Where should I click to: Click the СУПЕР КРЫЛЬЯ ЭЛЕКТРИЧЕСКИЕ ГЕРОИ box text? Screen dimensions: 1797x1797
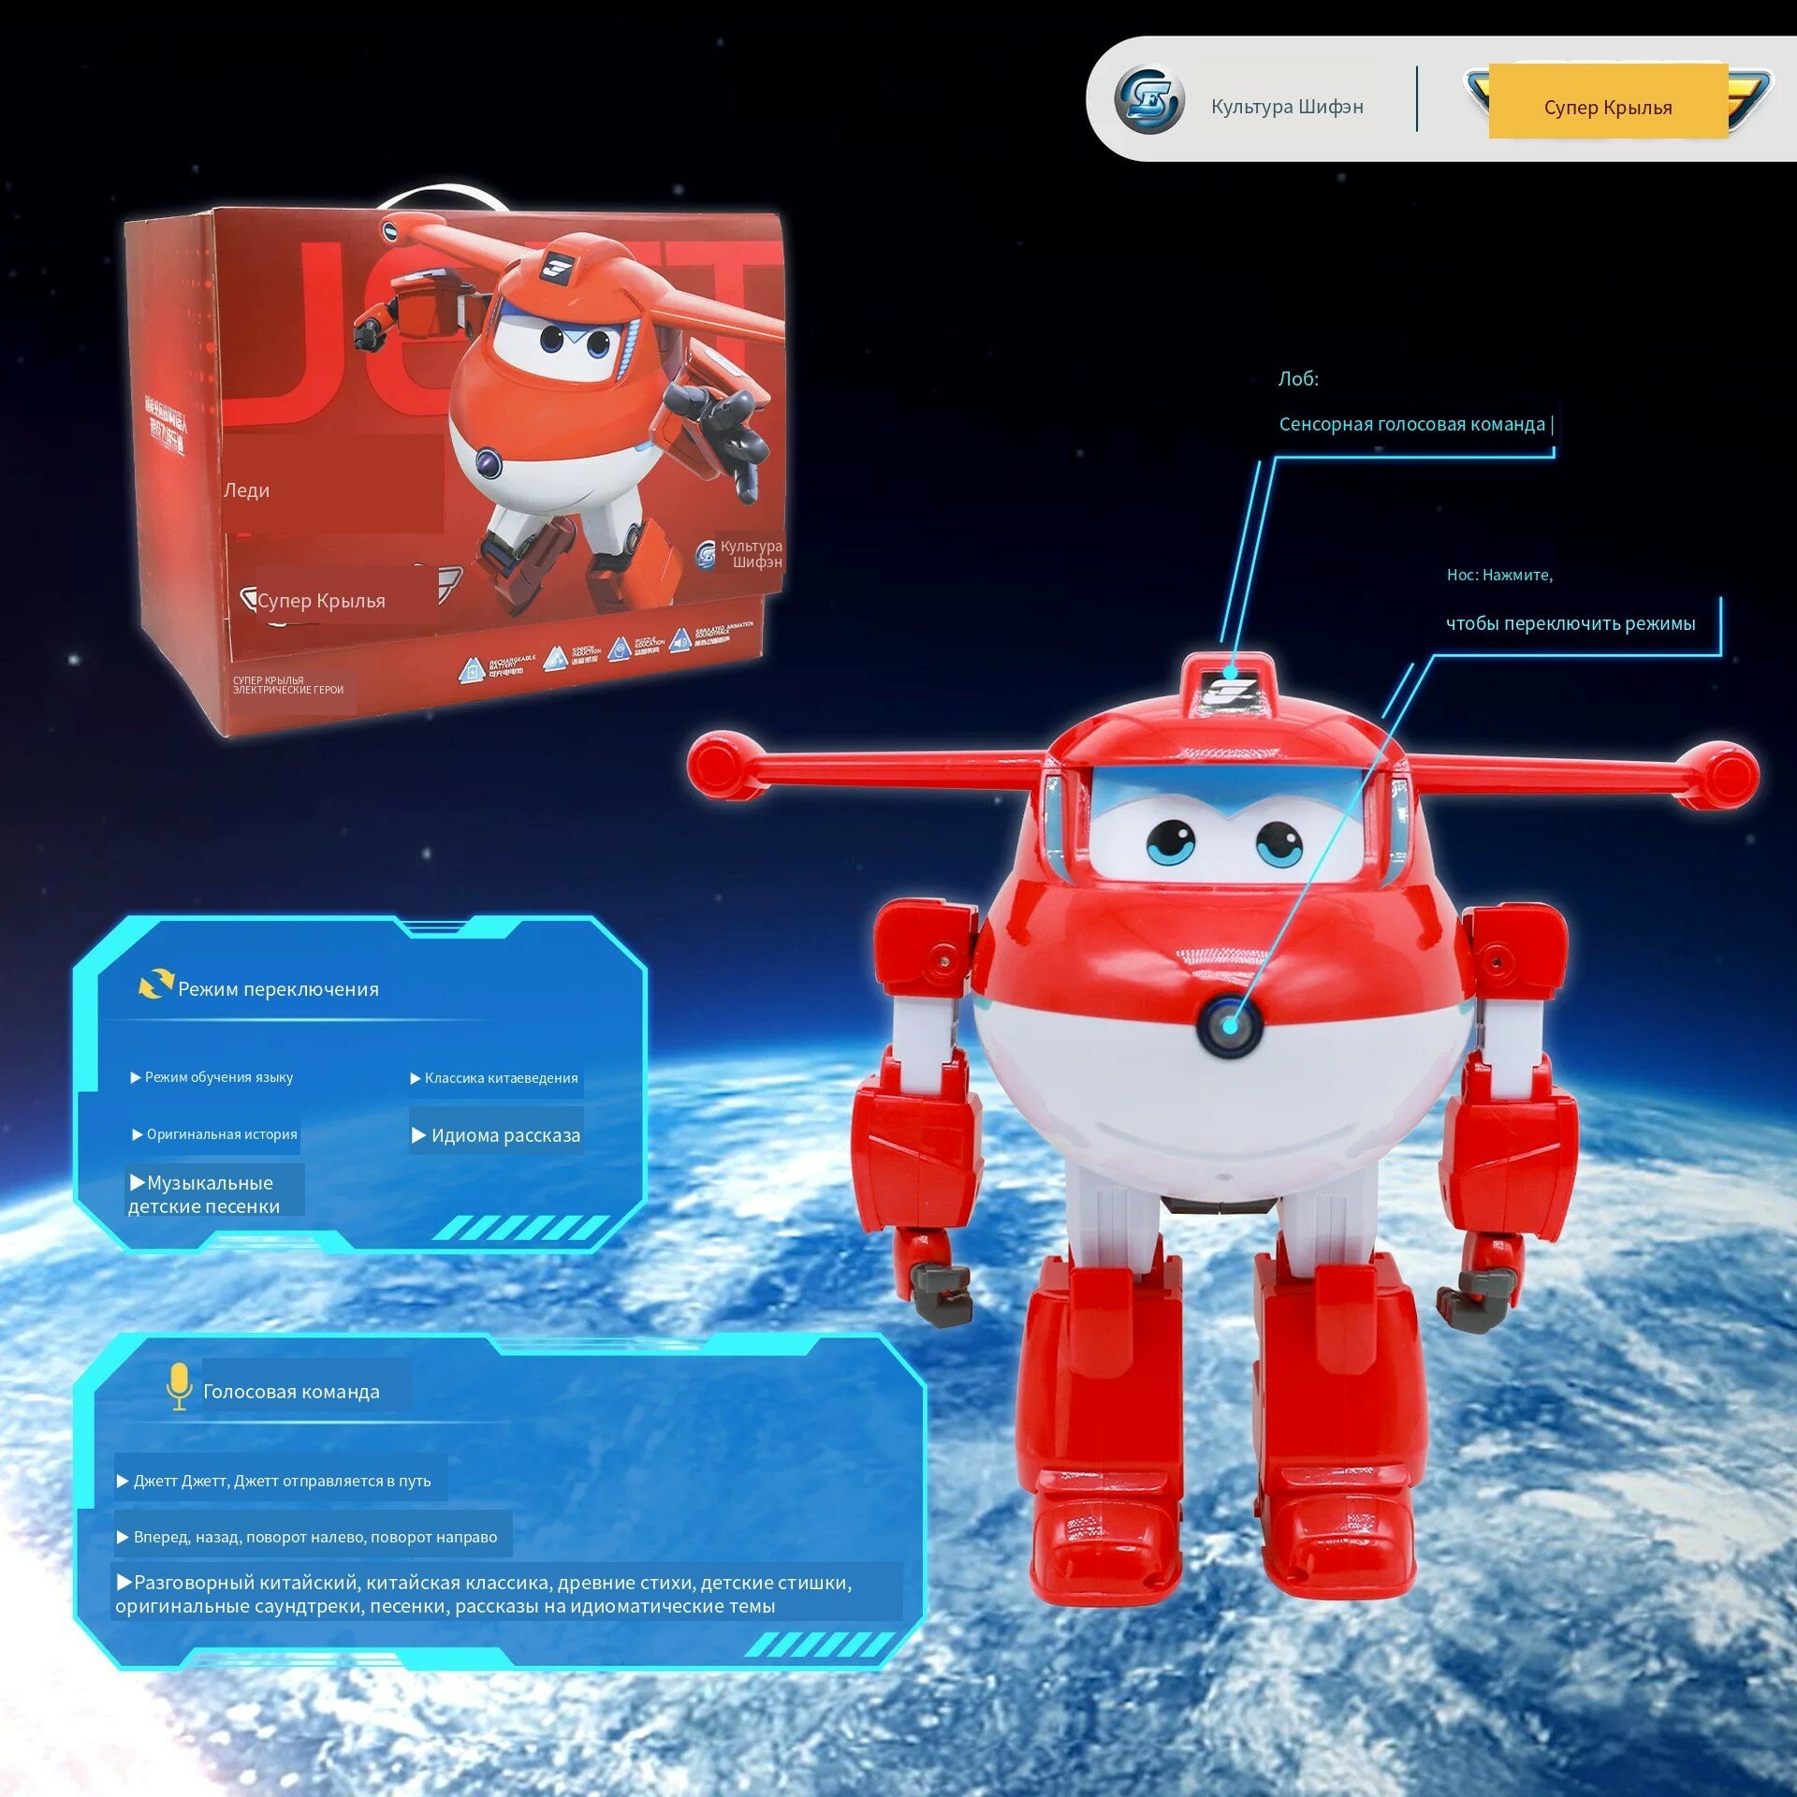[x=288, y=685]
